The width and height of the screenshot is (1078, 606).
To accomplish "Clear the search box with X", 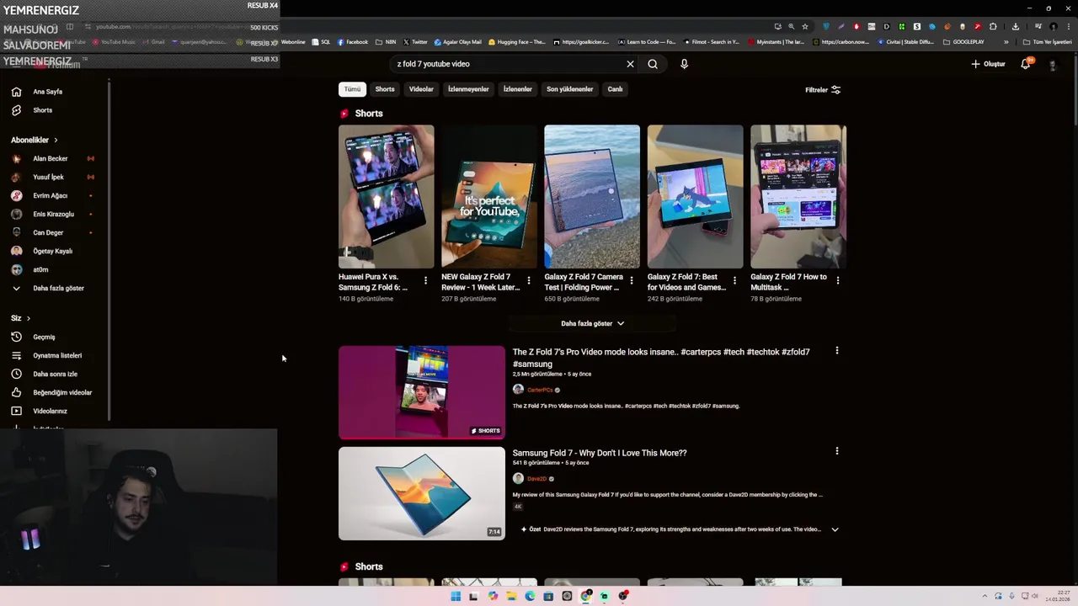I will coord(630,64).
